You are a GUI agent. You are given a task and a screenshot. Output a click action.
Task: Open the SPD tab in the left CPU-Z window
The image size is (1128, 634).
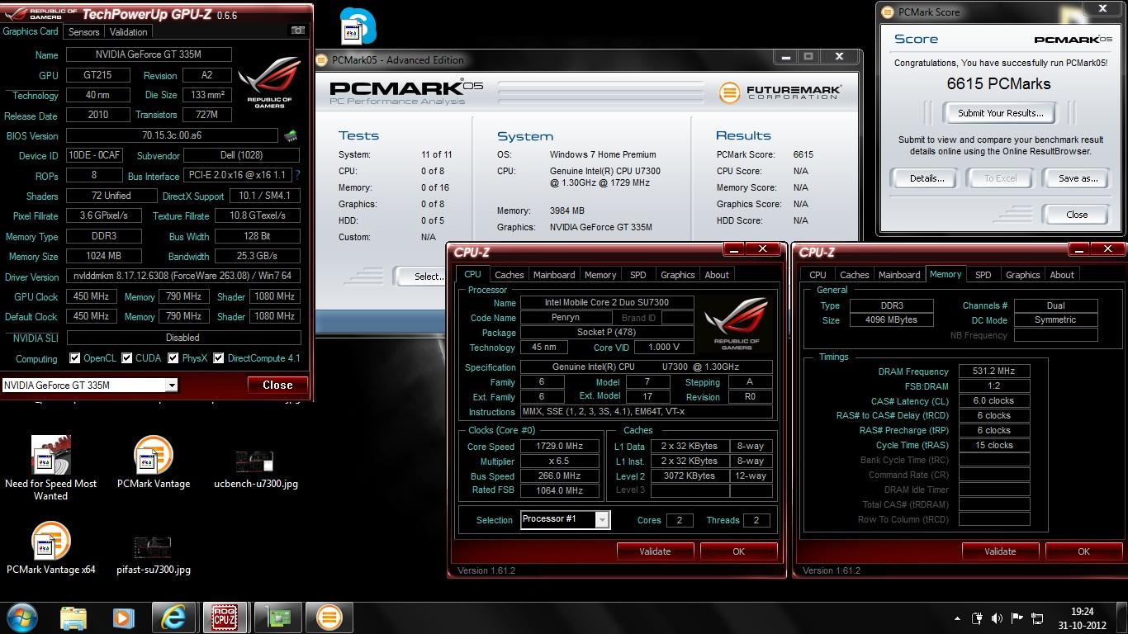point(637,275)
